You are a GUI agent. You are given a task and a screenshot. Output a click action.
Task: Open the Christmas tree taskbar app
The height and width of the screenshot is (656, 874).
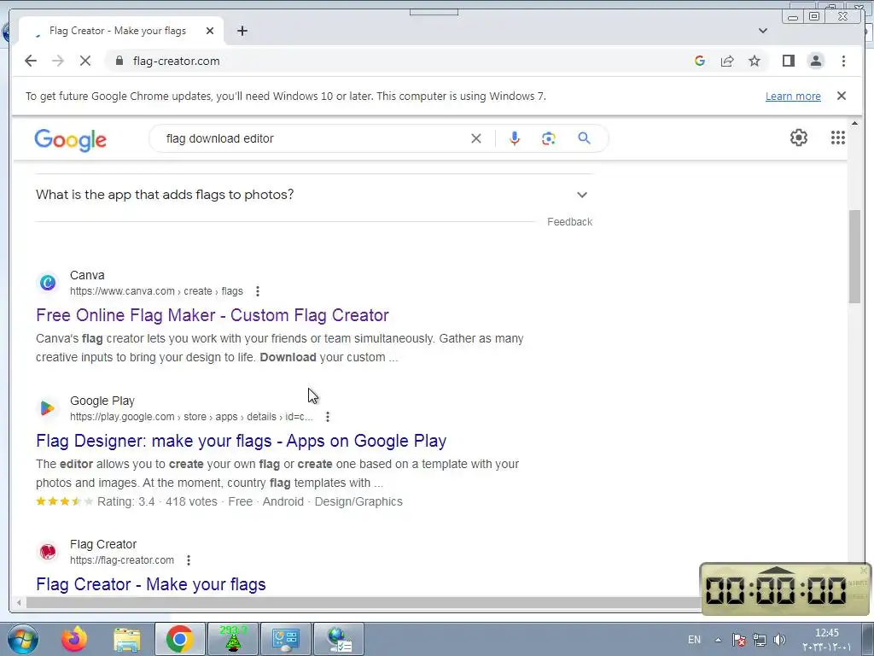pos(233,639)
